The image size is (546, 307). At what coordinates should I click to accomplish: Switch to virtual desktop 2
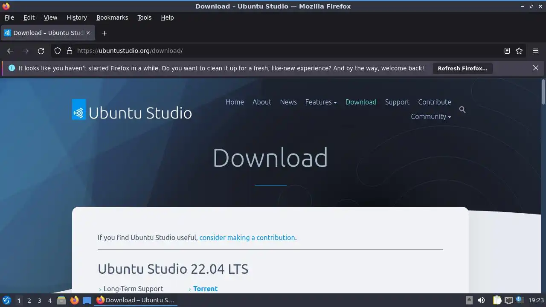tap(29, 300)
